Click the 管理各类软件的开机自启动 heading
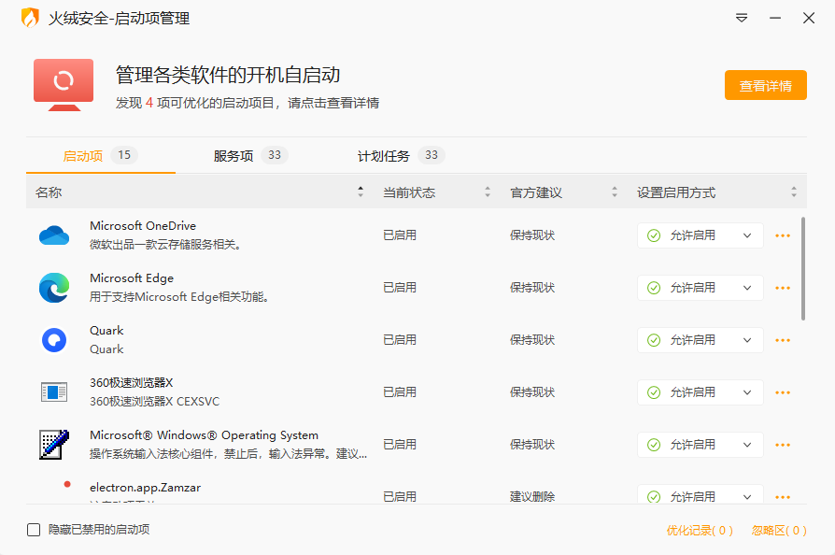The height and width of the screenshot is (555, 835). [x=228, y=75]
